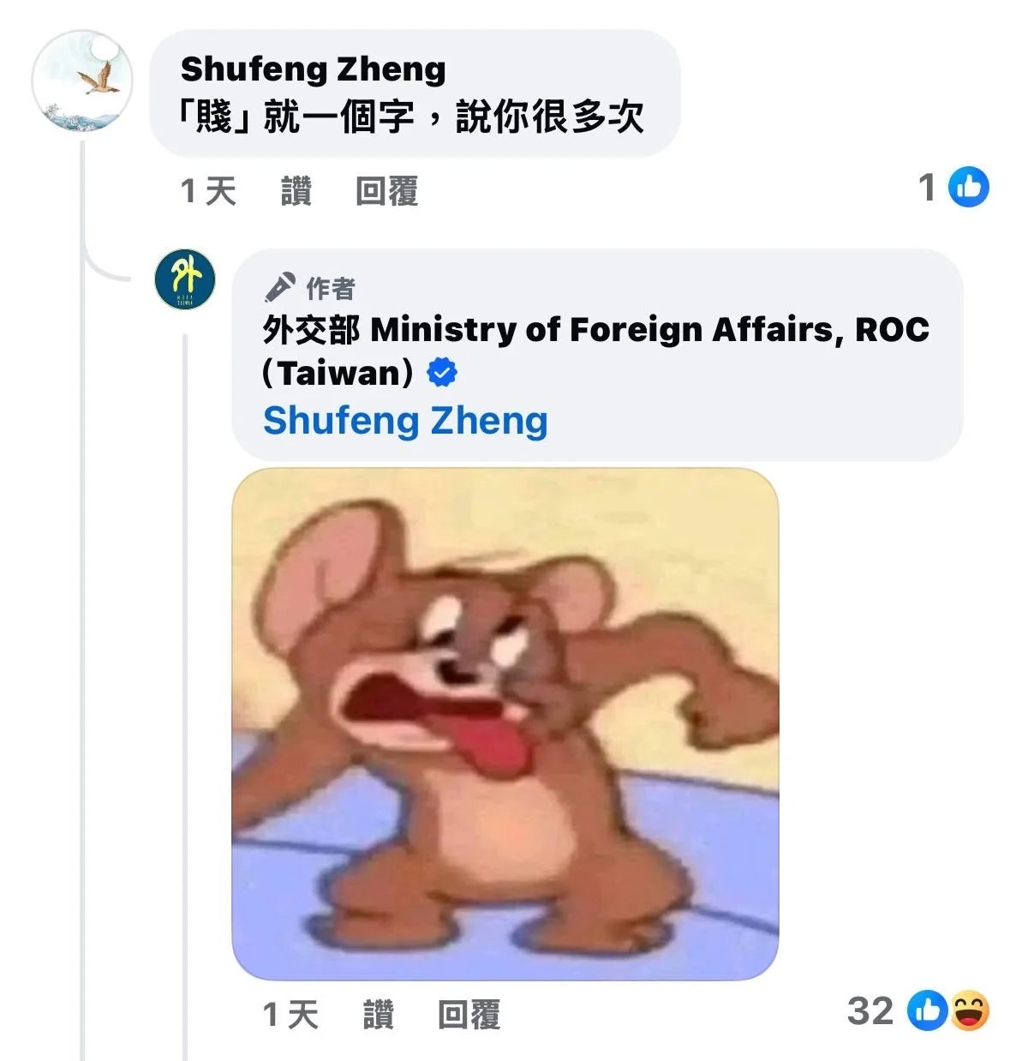Reply to Shufeng Zheng's comment via 回覆

pos(386,190)
